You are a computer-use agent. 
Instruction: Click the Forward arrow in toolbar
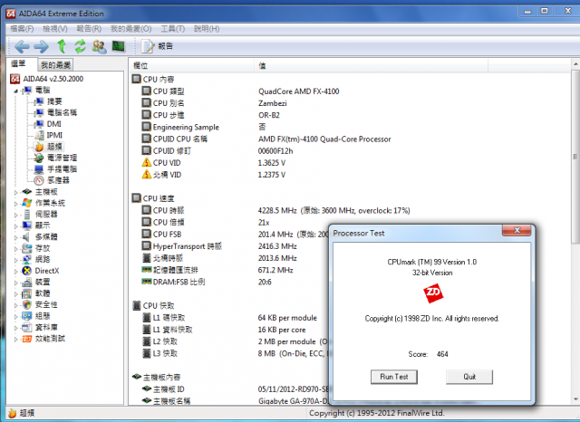click(41, 46)
